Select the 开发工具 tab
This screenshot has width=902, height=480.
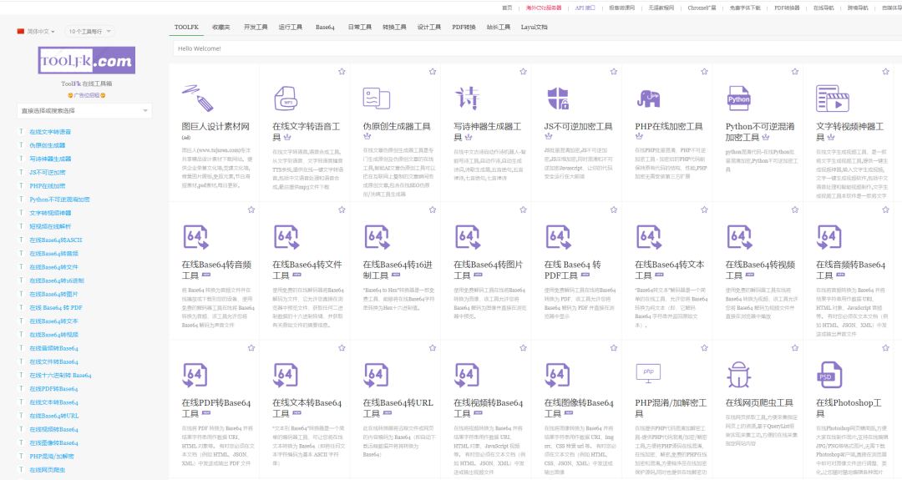click(x=256, y=27)
